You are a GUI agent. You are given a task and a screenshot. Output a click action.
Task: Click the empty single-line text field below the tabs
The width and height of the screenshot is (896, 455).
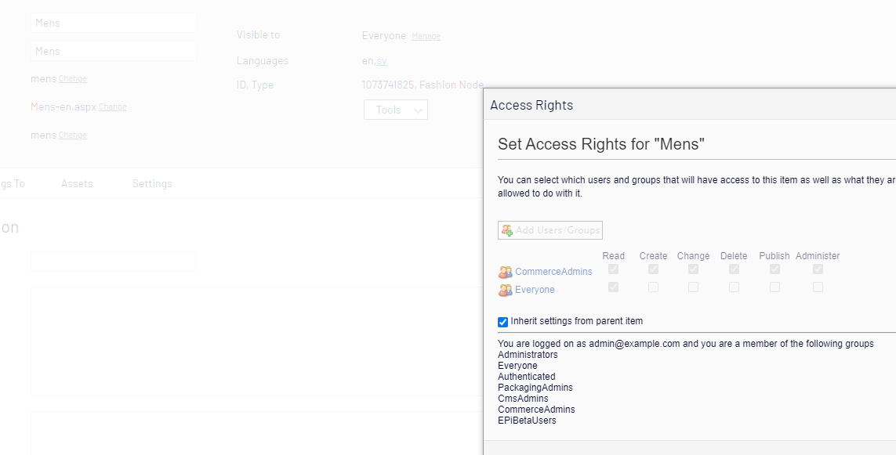pos(114,262)
